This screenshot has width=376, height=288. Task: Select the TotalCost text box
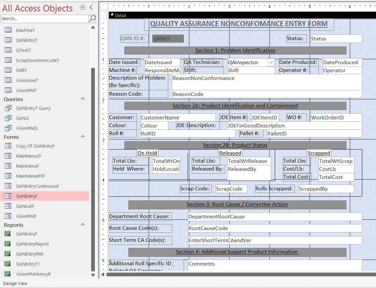pyautogui.click(x=336, y=177)
